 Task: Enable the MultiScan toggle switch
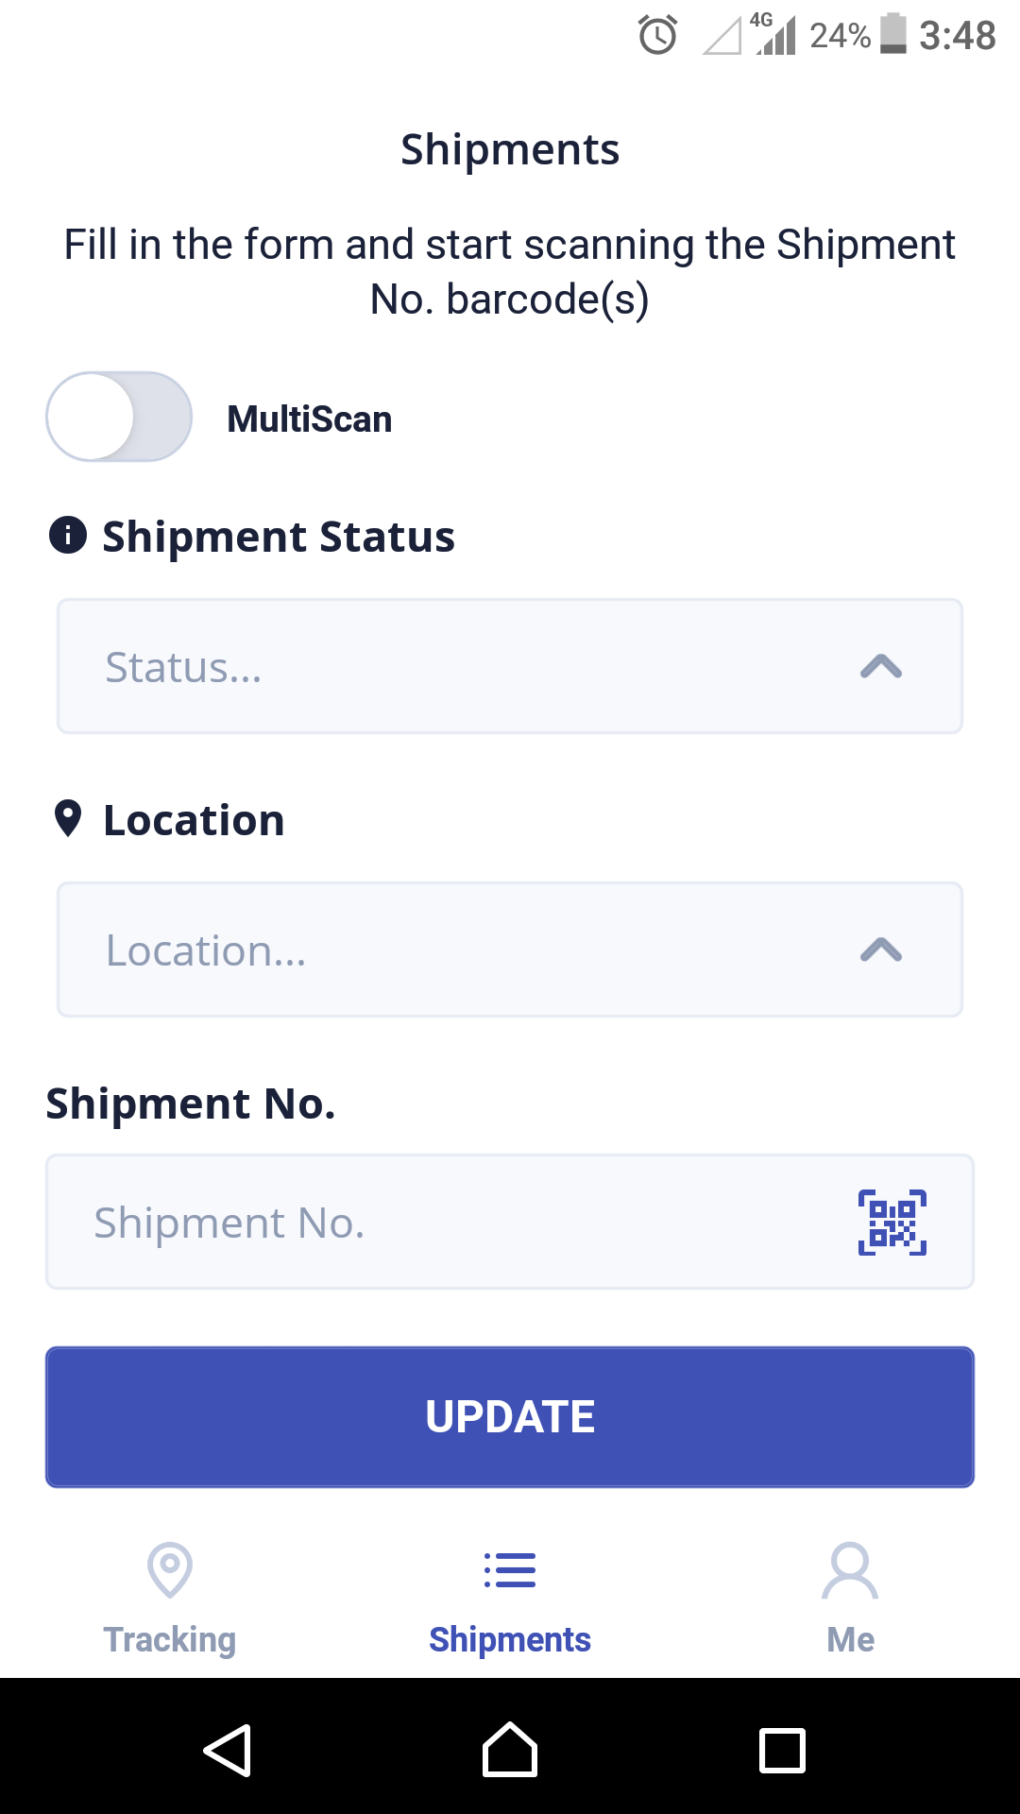(x=119, y=417)
